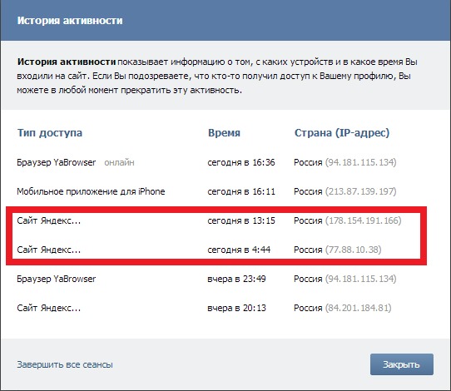Viewport: 451px width, 391px height.
Task: Click the Завершить все сеансы link
Action: [65, 364]
